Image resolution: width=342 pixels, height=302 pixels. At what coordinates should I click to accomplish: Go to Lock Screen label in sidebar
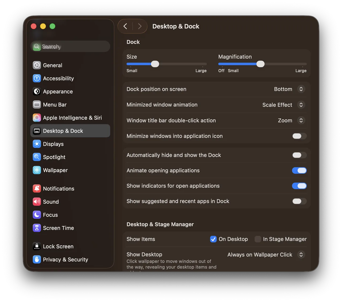click(58, 246)
